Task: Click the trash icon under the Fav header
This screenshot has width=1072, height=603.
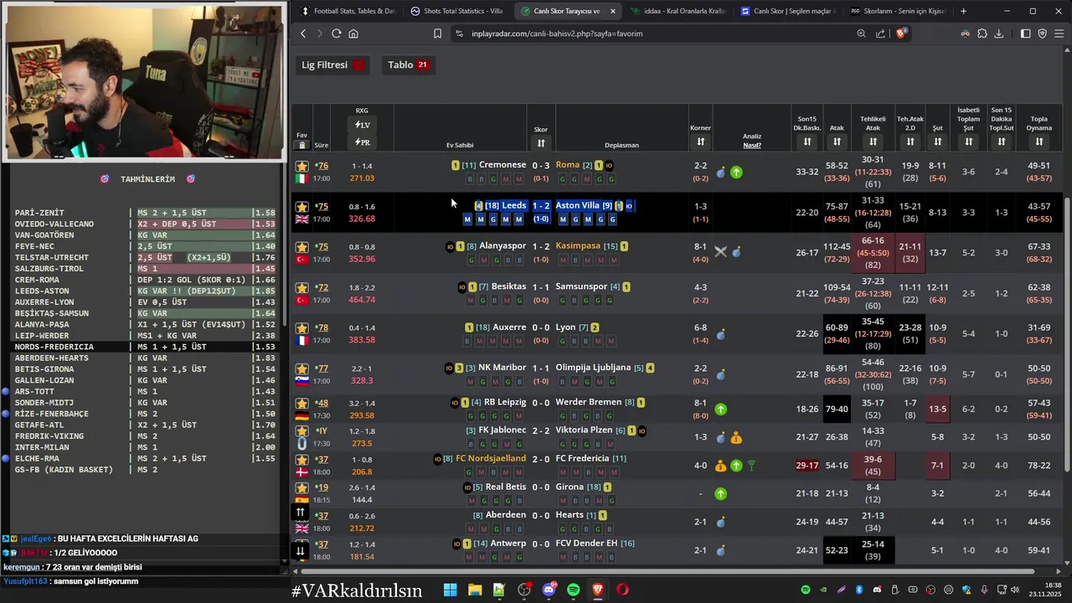Action: [302, 145]
